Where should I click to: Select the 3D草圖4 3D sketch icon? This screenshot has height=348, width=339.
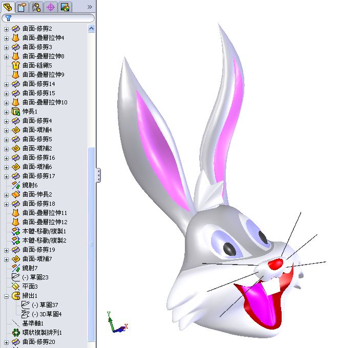coord(25,314)
